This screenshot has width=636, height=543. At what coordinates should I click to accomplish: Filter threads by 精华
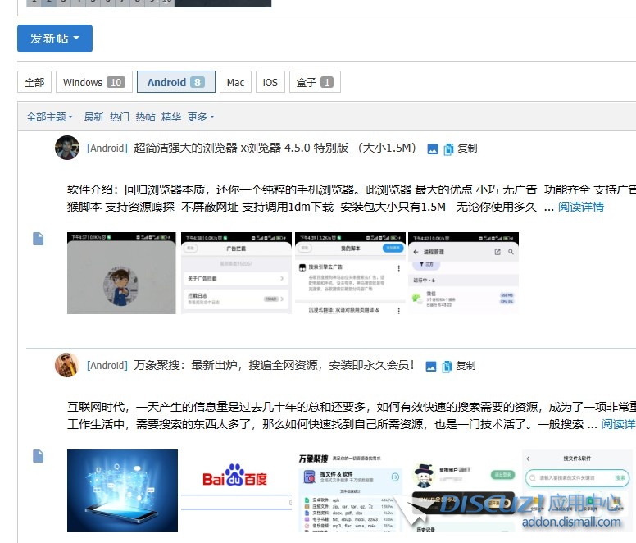pyautogui.click(x=171, y=117)
